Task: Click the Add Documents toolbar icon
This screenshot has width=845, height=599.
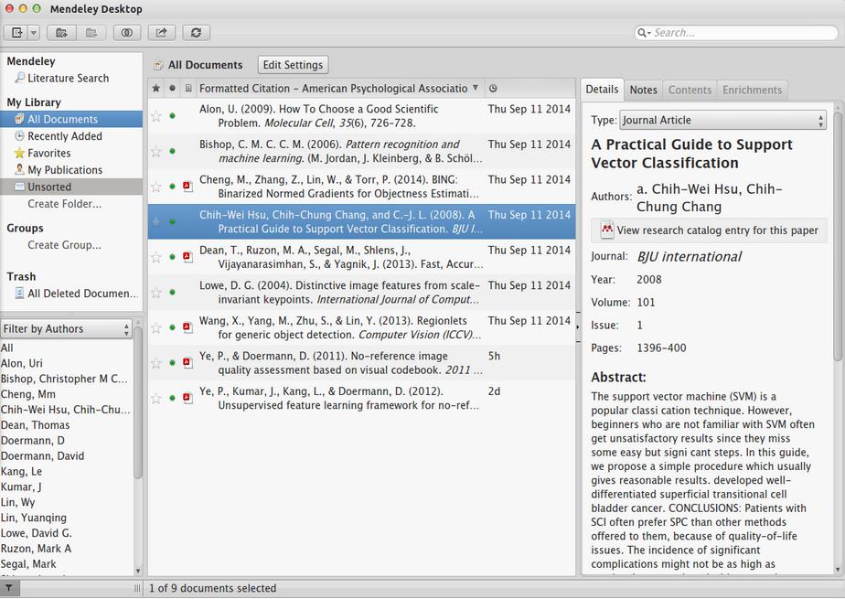Action: [16, 33]
